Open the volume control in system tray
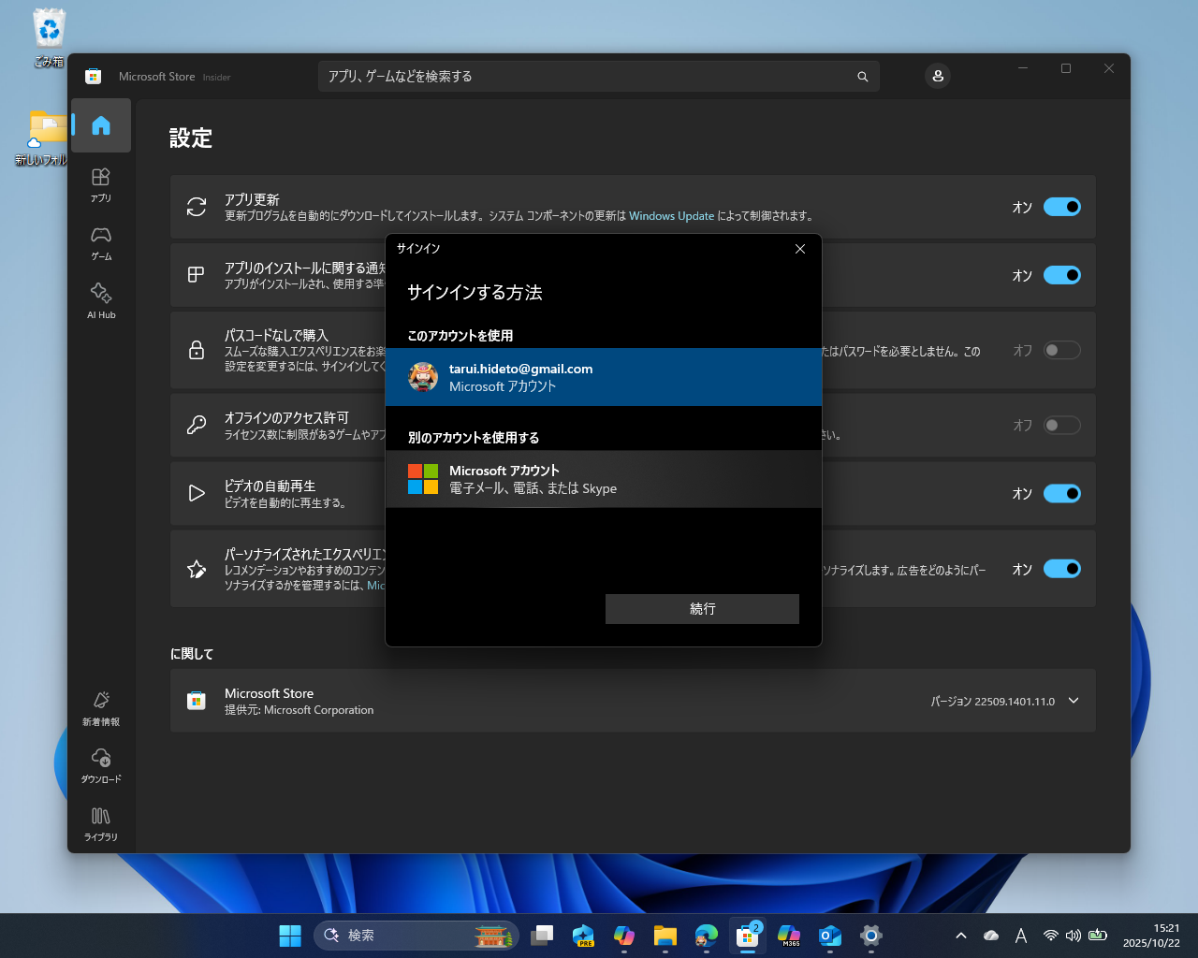This screenshot has width=1198, height=958. click(1074, 936)
